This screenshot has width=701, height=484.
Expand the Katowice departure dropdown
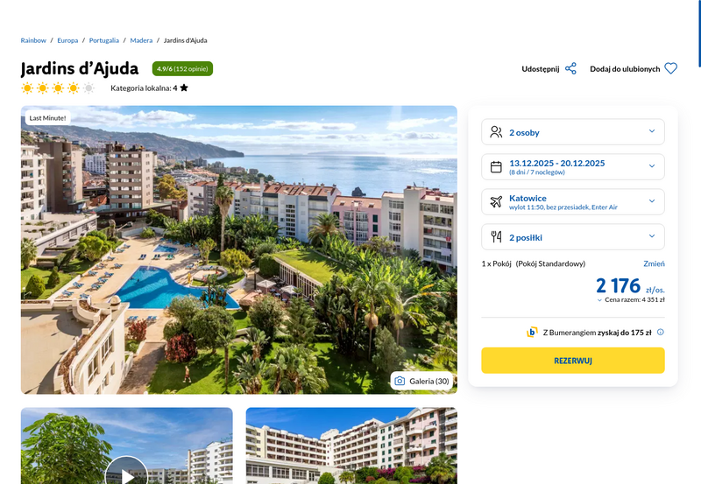573,202
